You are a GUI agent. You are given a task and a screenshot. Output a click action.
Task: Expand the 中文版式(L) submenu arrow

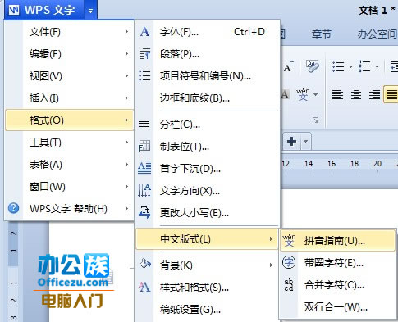[271, 239]
